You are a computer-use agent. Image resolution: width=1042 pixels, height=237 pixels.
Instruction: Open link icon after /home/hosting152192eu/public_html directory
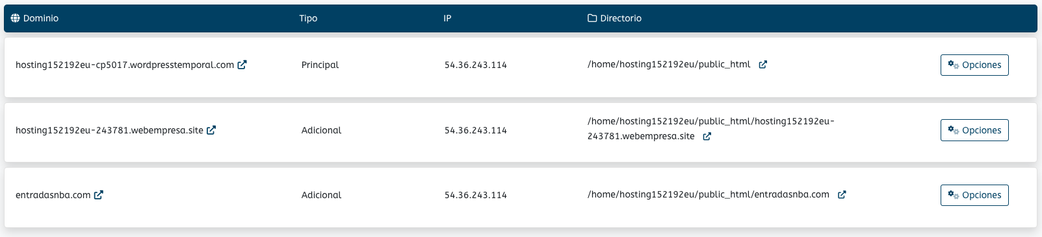(x=763, y=65)
